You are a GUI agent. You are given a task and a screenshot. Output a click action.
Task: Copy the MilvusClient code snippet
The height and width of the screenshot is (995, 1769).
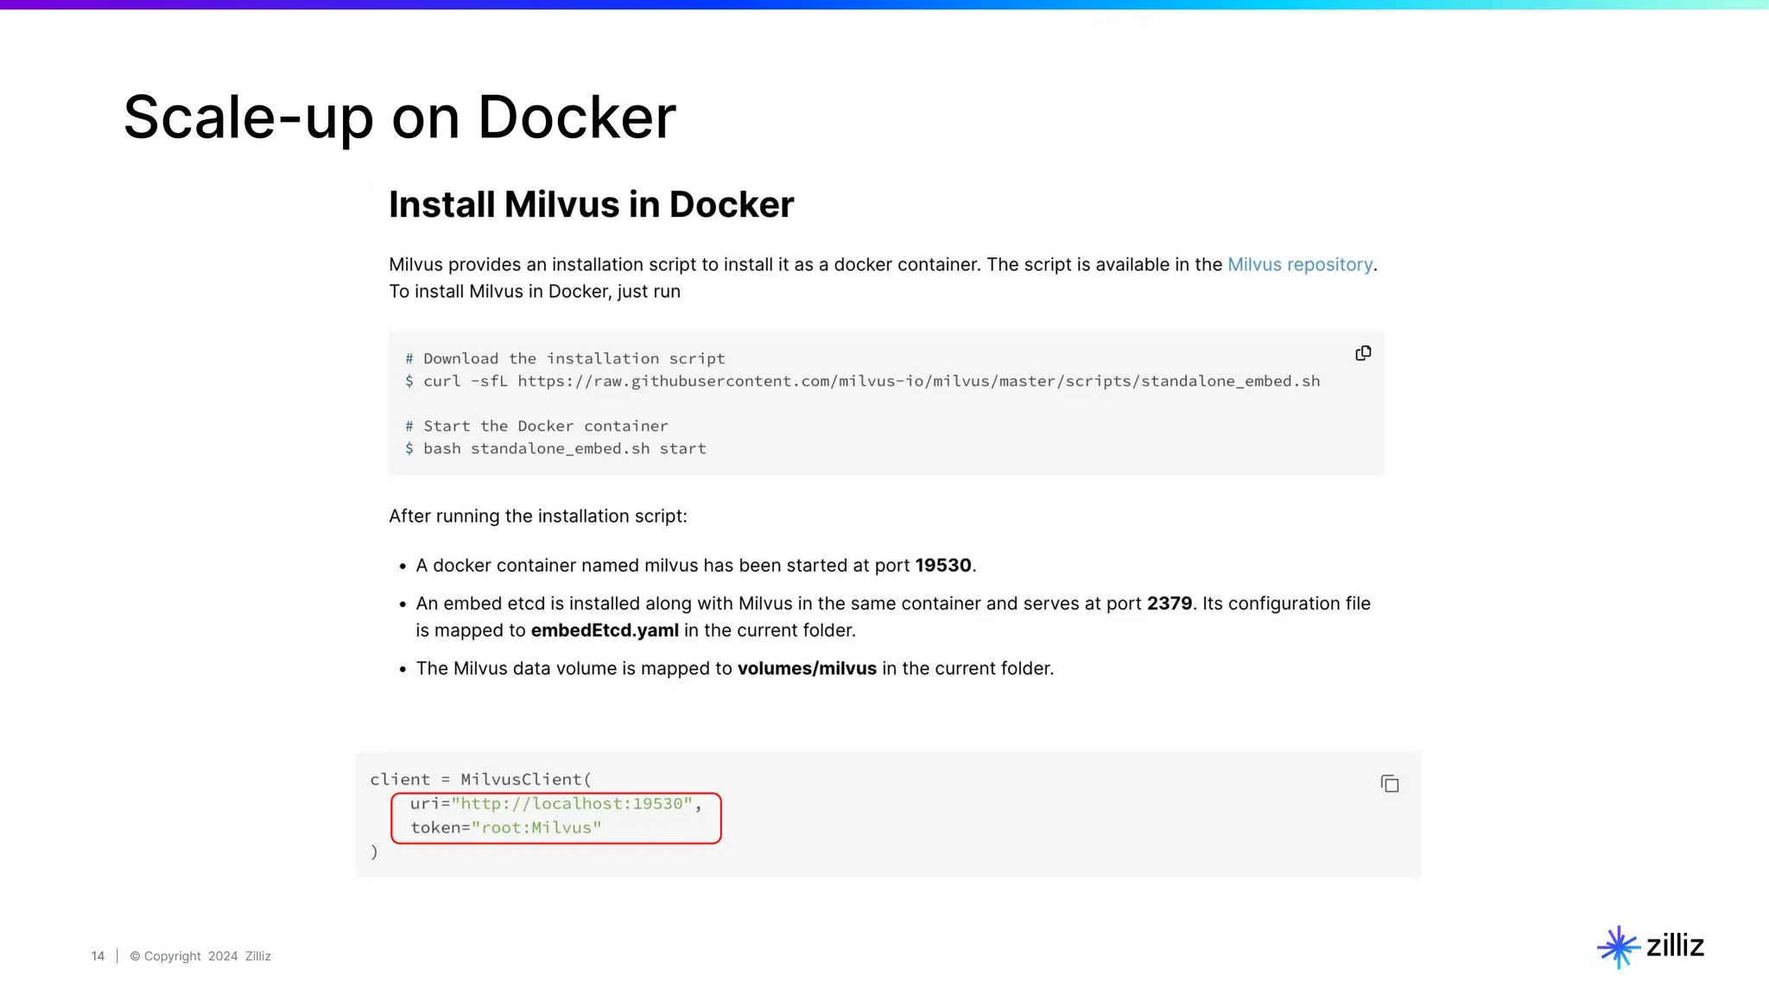pyautogui.click(x=1390, y=783)
